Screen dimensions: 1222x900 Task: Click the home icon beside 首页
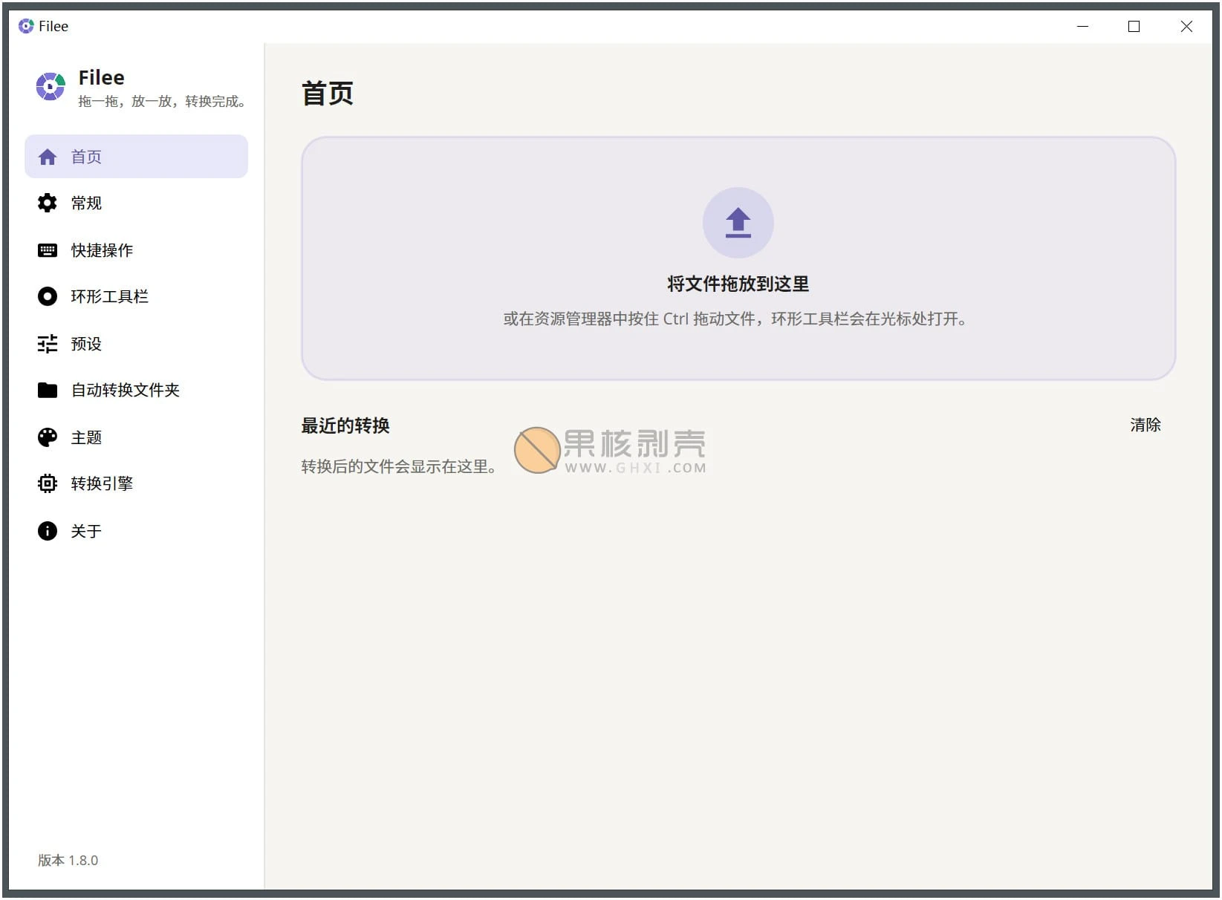click(x=48, y=157)
